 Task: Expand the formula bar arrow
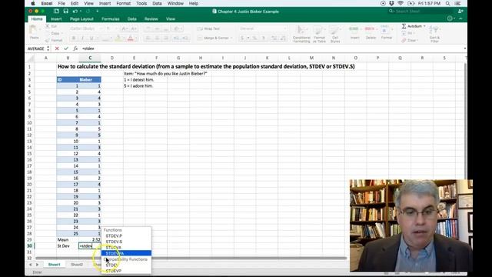click(464, 48)
